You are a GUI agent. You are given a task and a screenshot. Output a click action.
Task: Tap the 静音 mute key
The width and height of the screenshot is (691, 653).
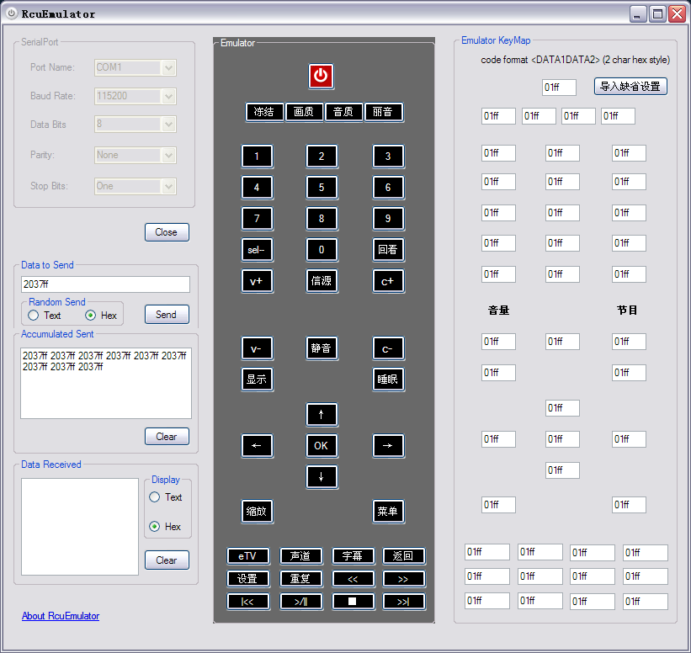322,348
